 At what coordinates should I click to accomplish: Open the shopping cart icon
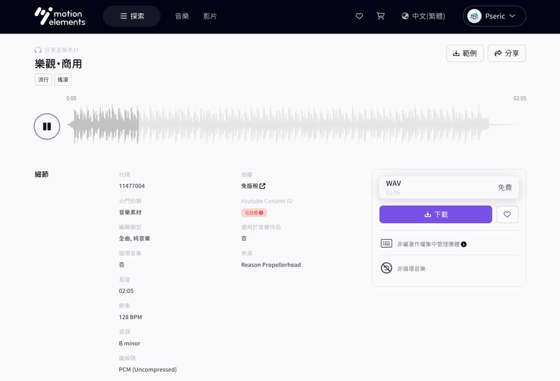[381, 16]
